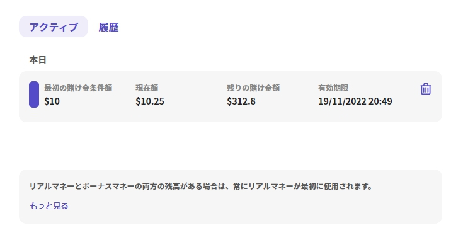Click the text 常にリアルマネーが最初に使用されます
This screenshot has width=451, height=230.
(x=299, y=187)
